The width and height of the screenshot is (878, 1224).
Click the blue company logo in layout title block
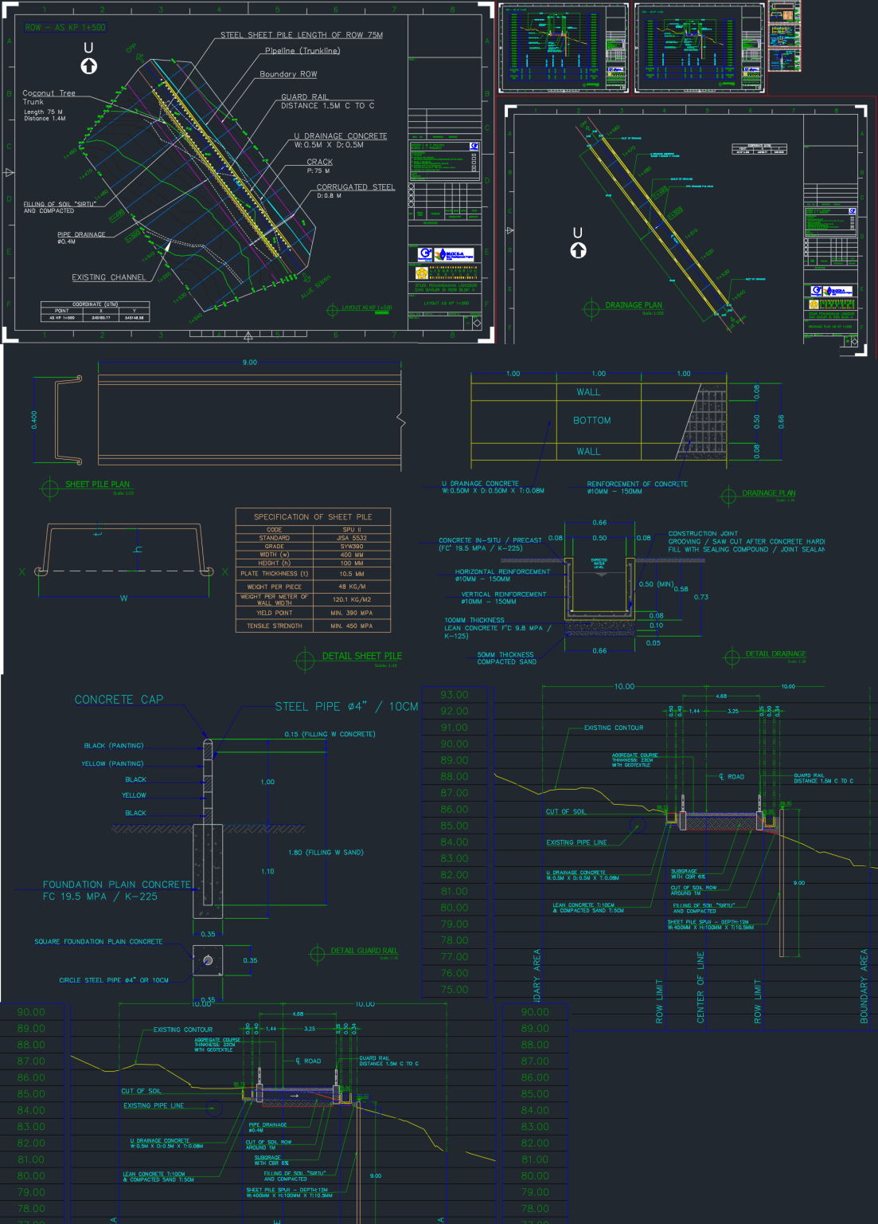pyautogui.click(x=425, y=254)
